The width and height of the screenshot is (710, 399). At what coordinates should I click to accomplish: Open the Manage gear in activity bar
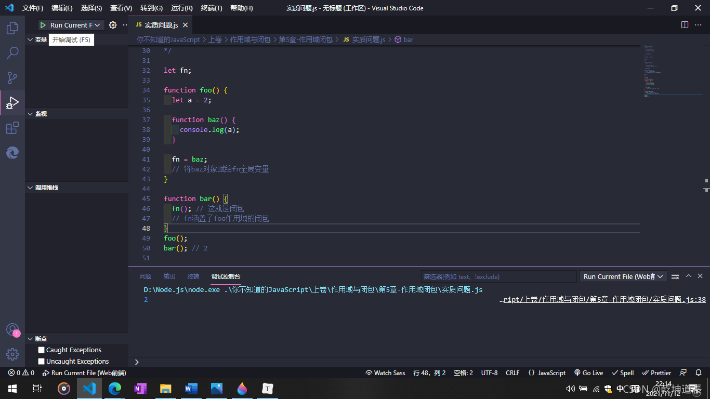pos(12,354)
